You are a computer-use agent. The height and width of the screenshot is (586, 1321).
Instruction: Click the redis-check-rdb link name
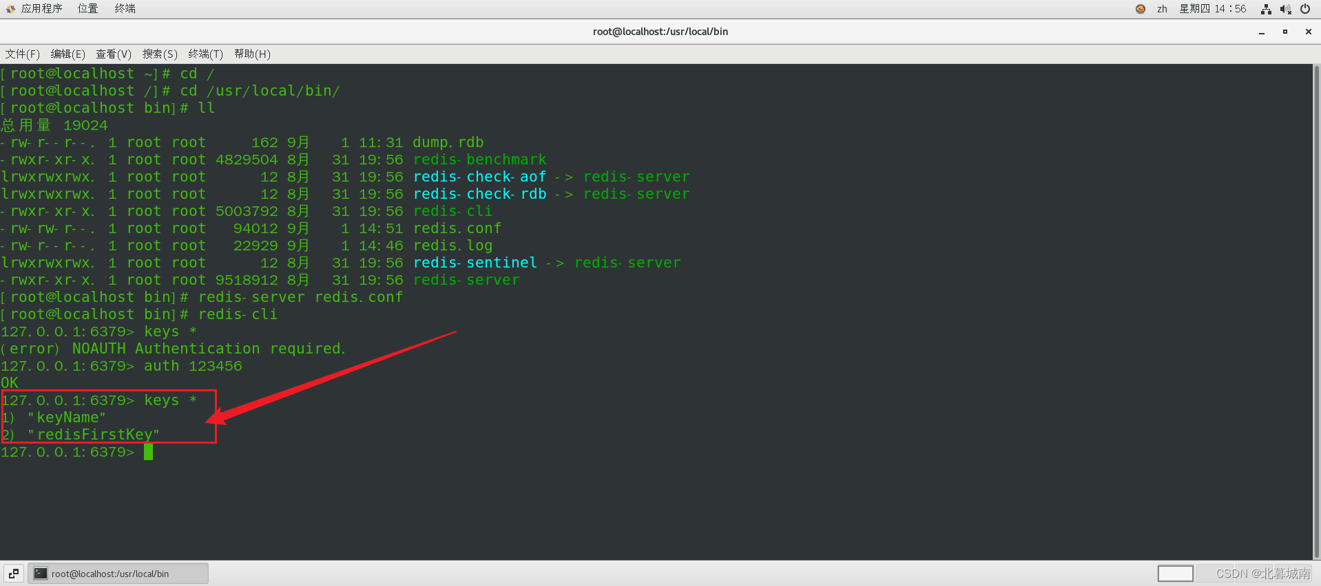480,194
